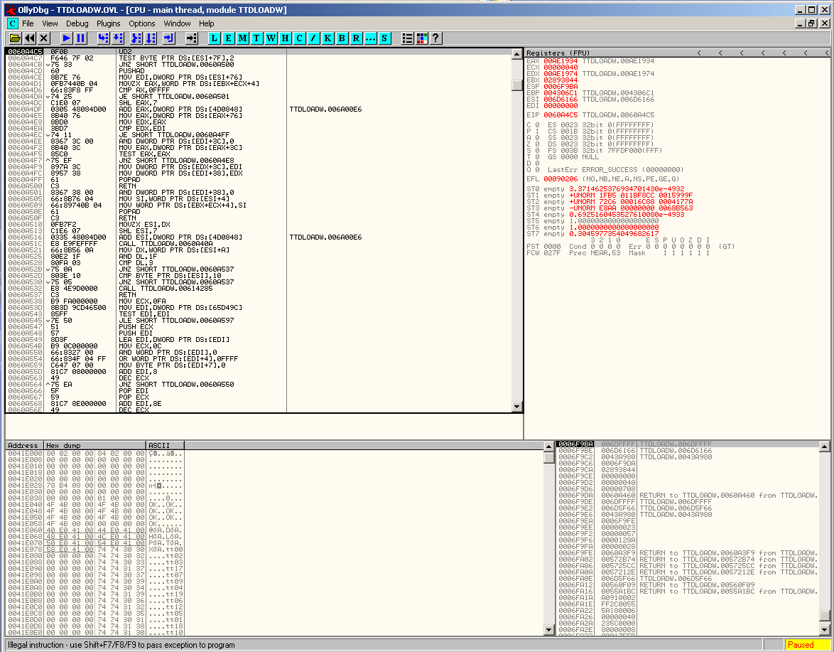The image size is (834, 652).
Task: Run the program with the blue play icon
Action: click(x=67, y=38)
